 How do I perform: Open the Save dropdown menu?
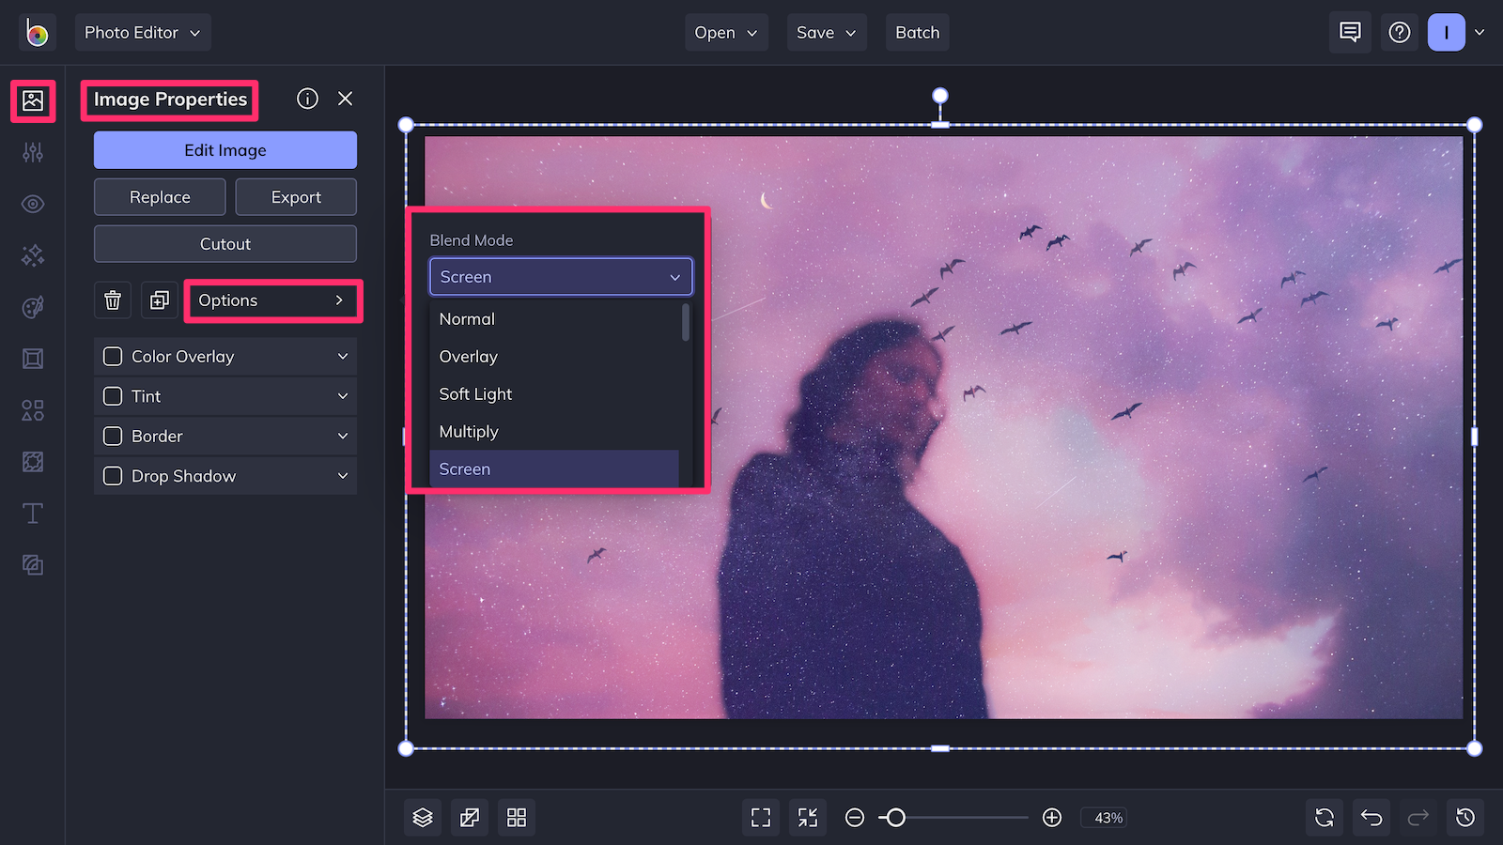(x=826, y=32)
